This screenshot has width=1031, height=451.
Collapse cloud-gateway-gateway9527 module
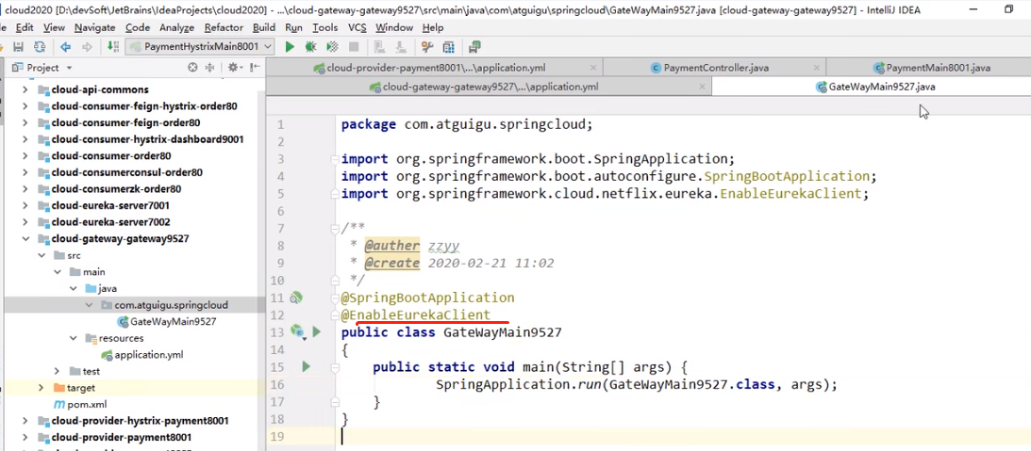coord(25,239)
